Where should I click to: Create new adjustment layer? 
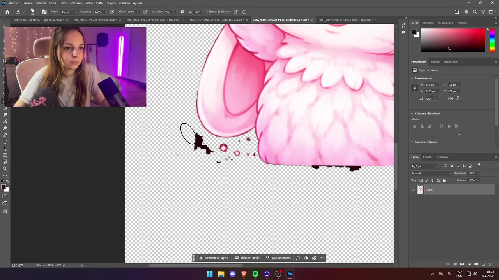(x=469, y=264)
